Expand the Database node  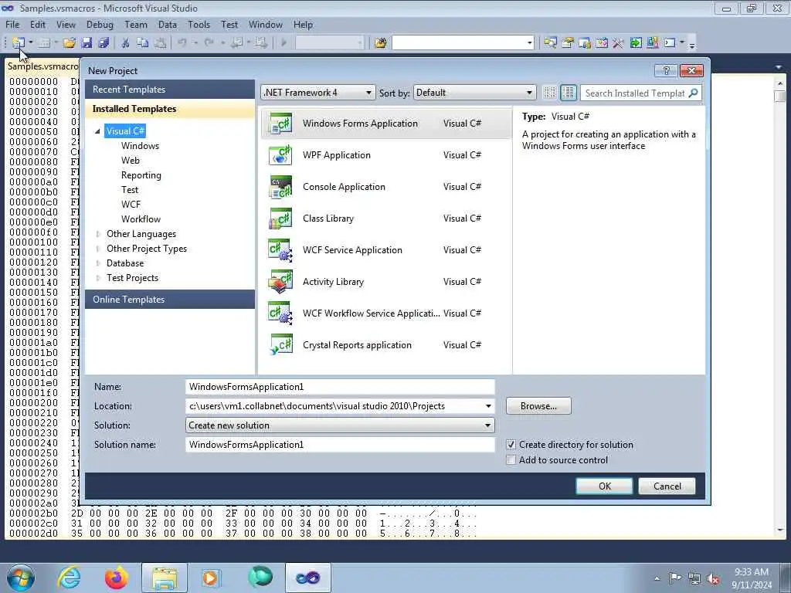(98, 263)
